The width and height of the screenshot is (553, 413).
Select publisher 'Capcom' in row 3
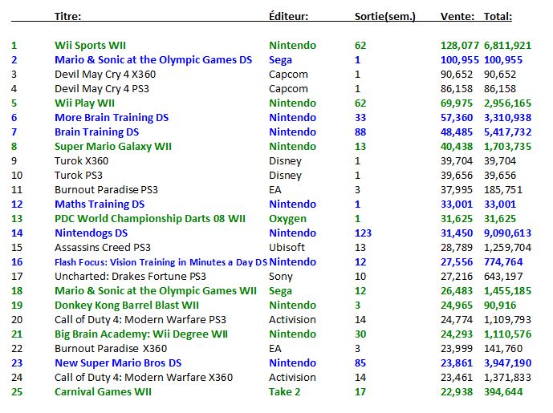tap(288, 75)
